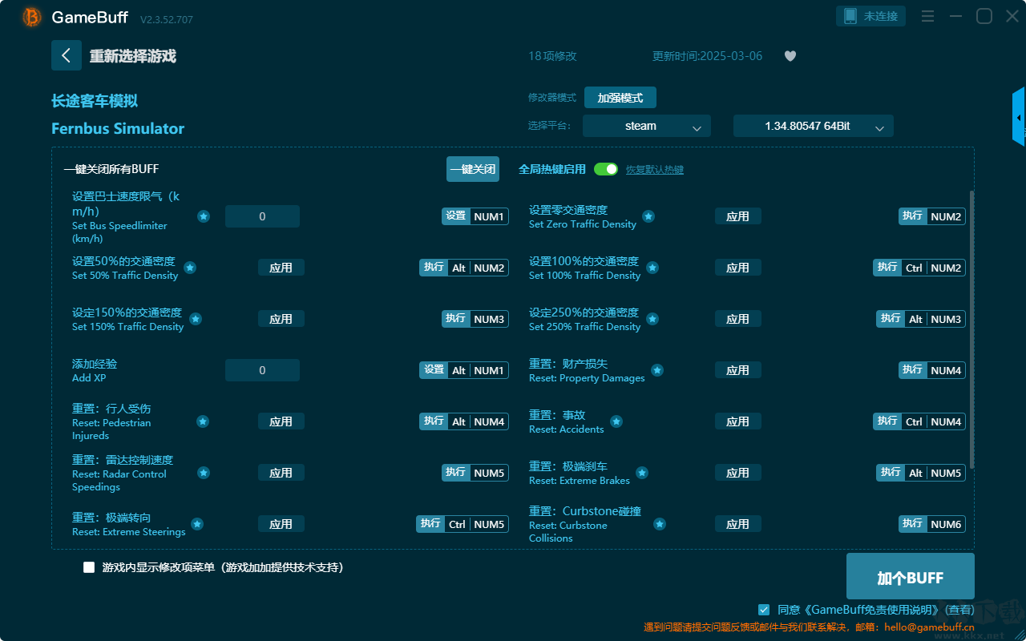Click the star beside Reset: Extreme Brakes
The height and width of the screenshot is (641, 1026).
[642, 473]
